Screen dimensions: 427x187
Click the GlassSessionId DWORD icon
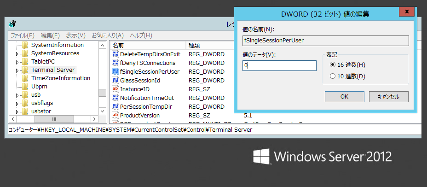click(x=115, y=81)
